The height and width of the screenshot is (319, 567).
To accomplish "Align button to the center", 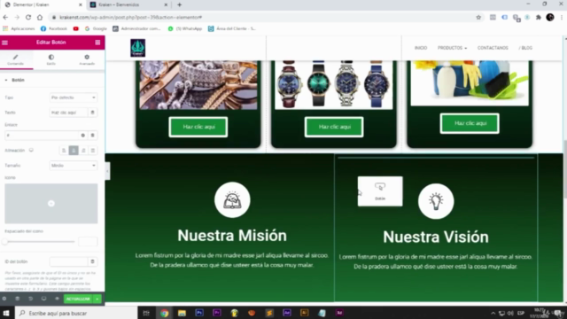I will click(74, 151).
